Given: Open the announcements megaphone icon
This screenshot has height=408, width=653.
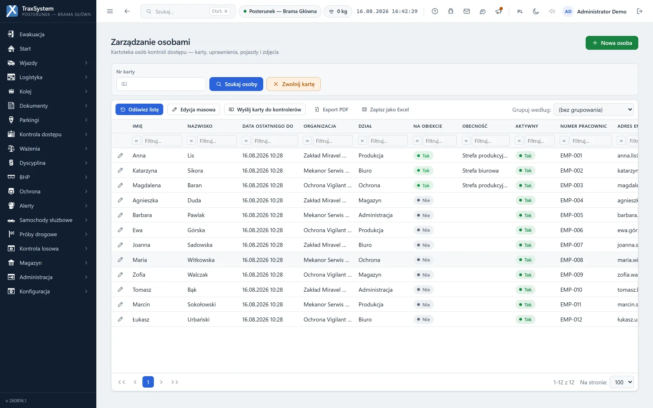Looking at the screenshot, I should [498, 11].
